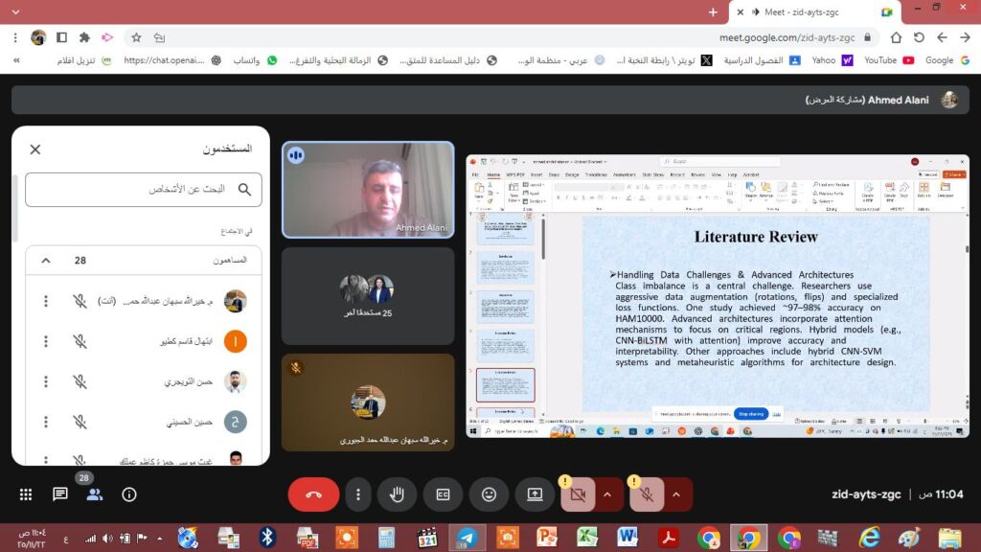Open Telegram from the Windows taskbar
This screenshot has height=552, width=981.
click(x=467, y=538)
